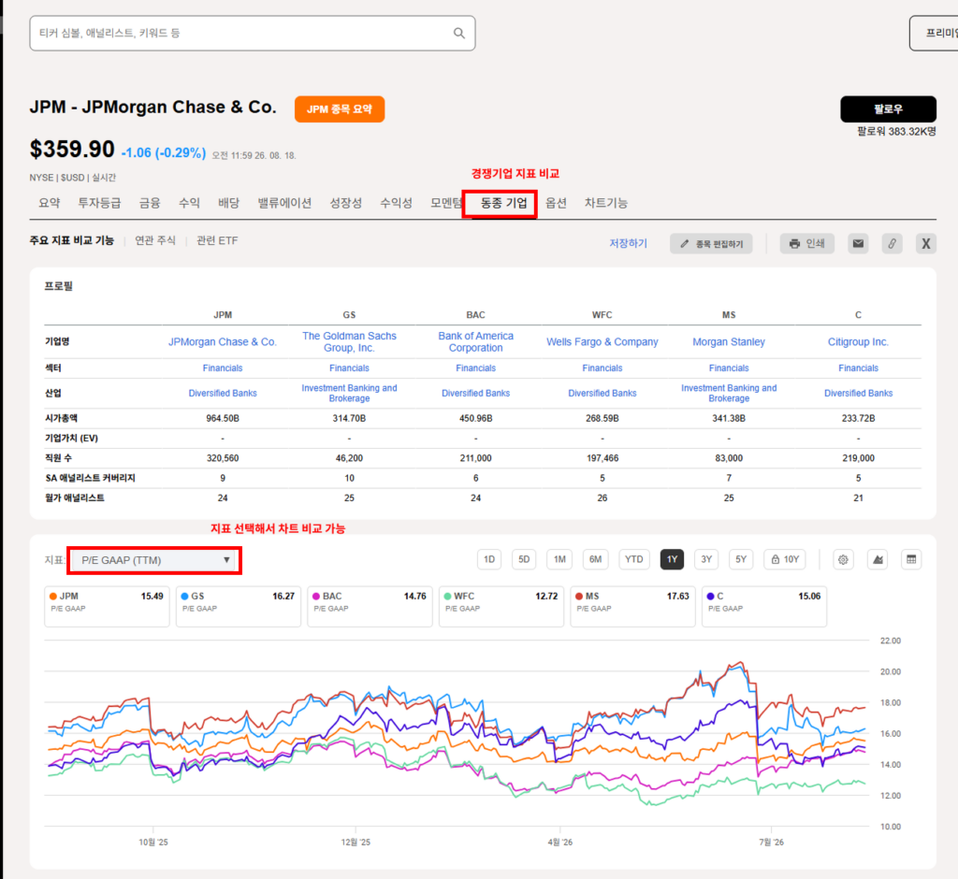The height and width of the screenshot is (879, 958).
Task: Click the 팔로우 follow button
Action: coord(889,109)
